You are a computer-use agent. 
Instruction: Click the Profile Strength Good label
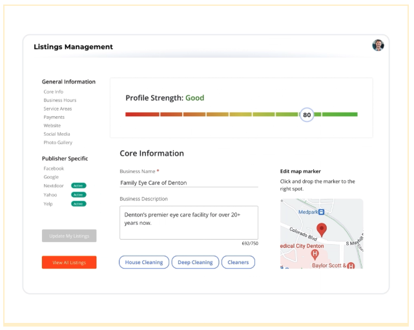pyautogui.click(x=165, y=98)
